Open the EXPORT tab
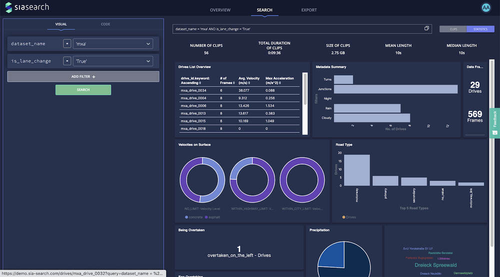Viewport: 500px width, 277px height. [309, 10]
